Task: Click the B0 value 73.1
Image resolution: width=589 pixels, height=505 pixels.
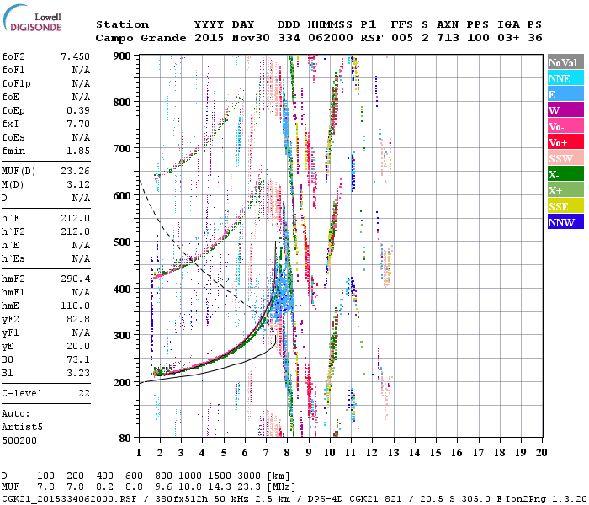Action: click(x=78, y=360)
